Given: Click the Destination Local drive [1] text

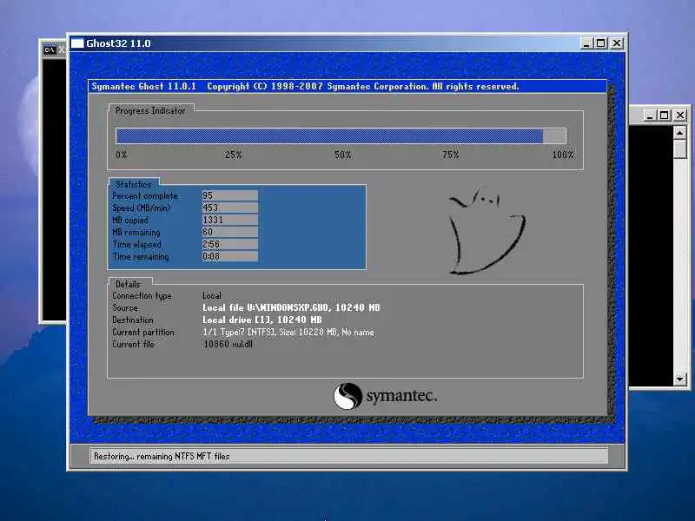Looking at the screenshot, I should pyautogui.click(x=262, y=320).
